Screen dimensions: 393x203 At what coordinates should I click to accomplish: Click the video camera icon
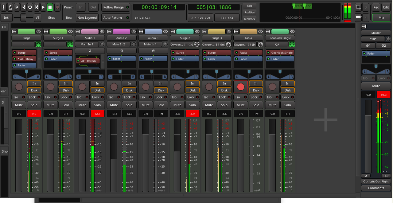click(358, 17)
